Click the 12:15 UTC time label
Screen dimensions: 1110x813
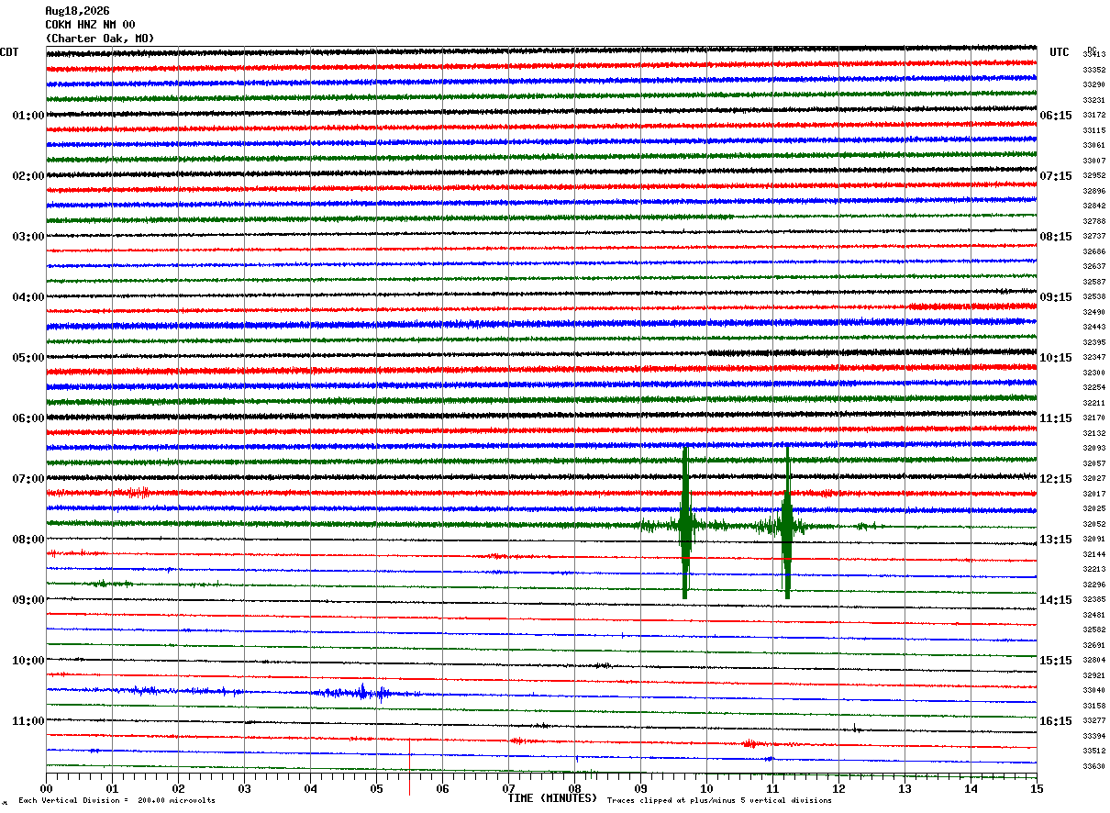[1056, 479]
